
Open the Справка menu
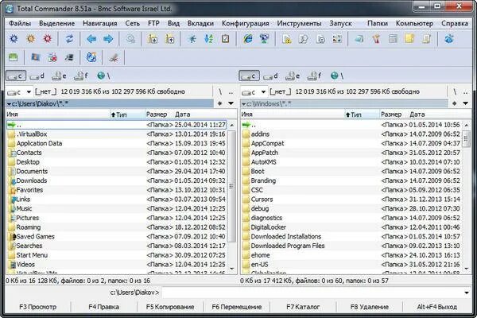pyautogui.click(x=455, y=23)
